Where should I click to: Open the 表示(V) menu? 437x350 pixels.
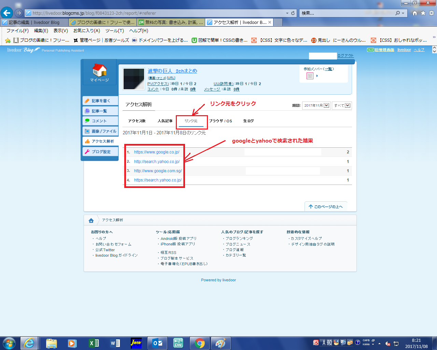point(61,31)
